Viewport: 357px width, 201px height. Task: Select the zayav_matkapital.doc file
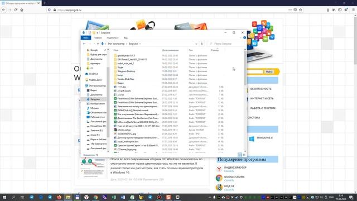(x=128, y=141)
